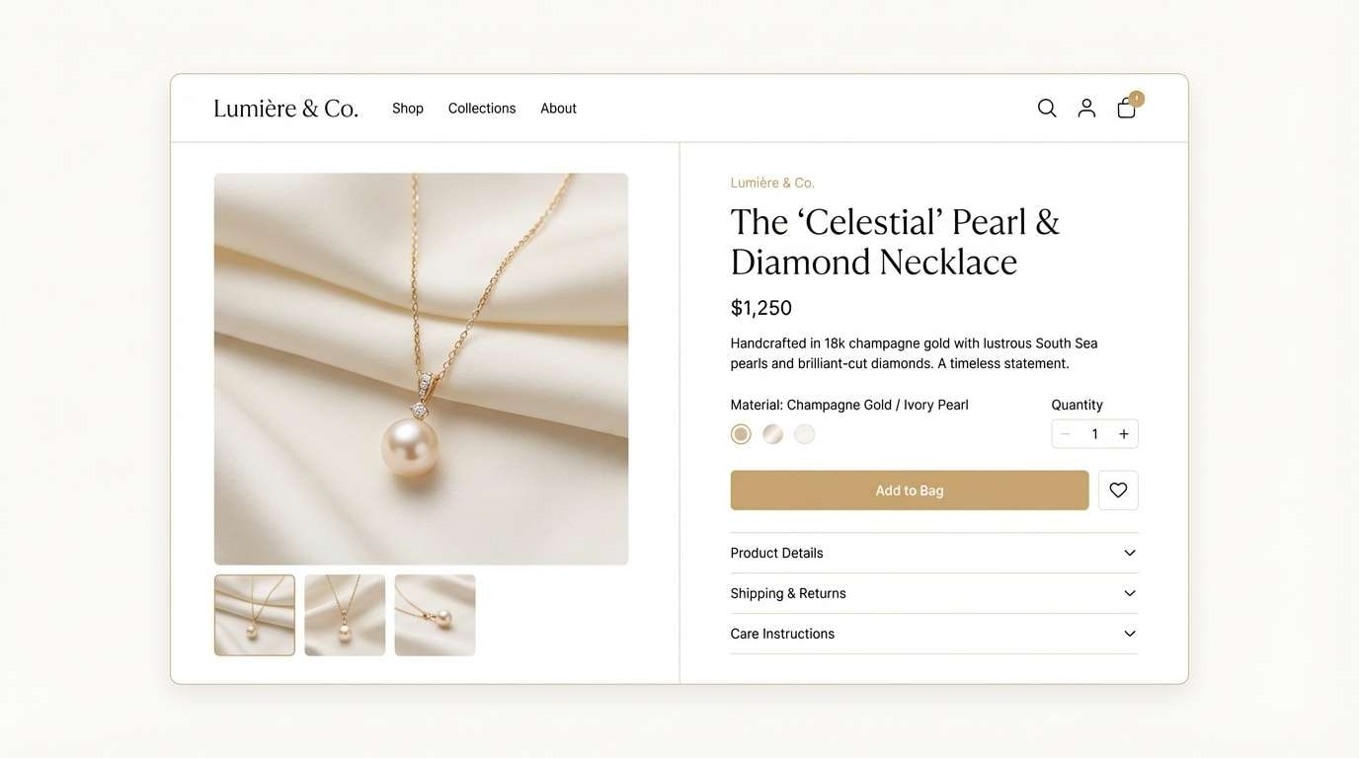Click the account profile icon
This screenshot has height=758, width=1359.
1086,107
